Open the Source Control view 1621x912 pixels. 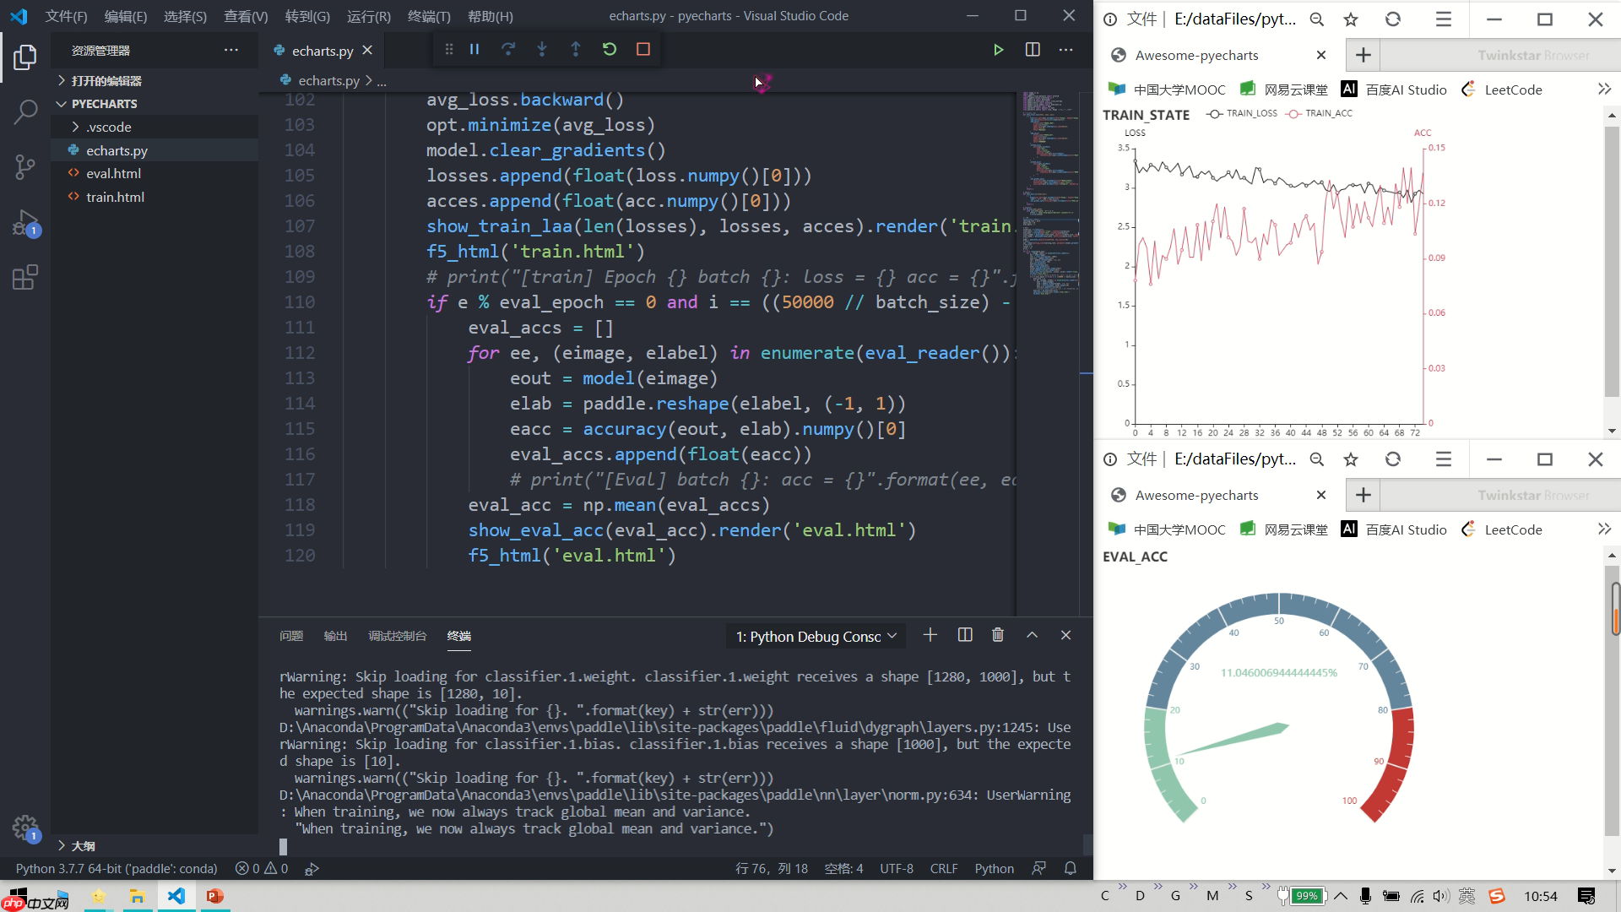click(25, 166)
